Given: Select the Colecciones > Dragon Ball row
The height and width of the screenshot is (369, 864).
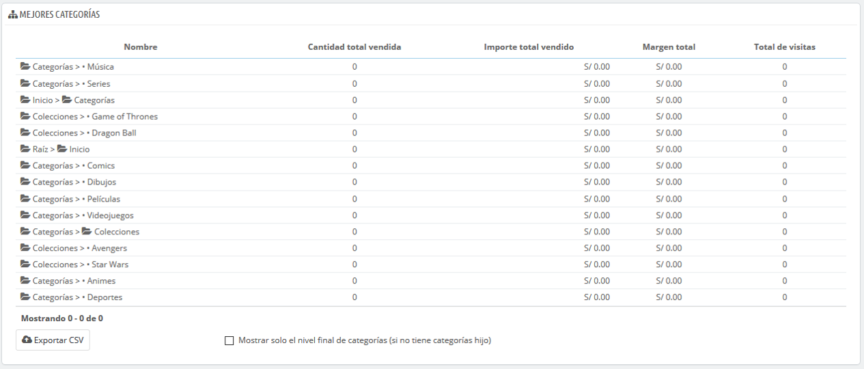Looking at the screenshot, I should pyautogui.click(x=431, y=133).
